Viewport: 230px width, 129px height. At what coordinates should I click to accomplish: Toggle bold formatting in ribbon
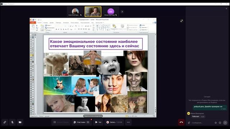[x=56, y=29]
